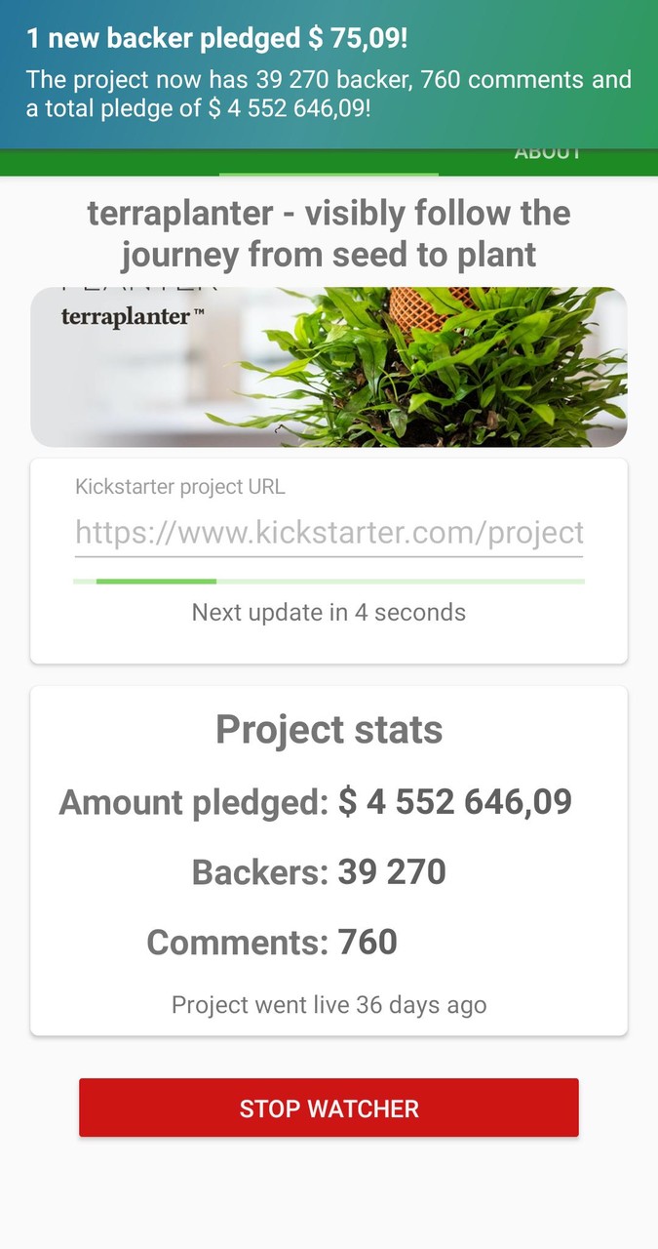The width and height of the screenshot is (658, 1249).
Task: Open the terraplanter project banner image
Action: pyautogui.click(x=329, y=366)
